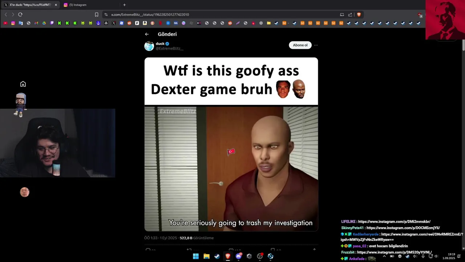This screenshot has height=262, width=465.
Task: Click the browser back navigation arrow
Action: tap(6, 15)
